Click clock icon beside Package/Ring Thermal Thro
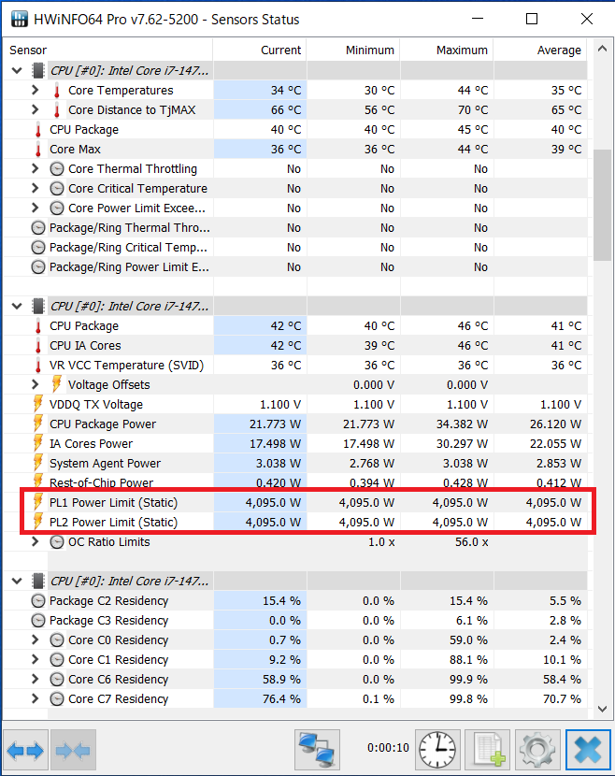Image resolution: width=615 pixels, height=776 pixels. tap(38, 227)
